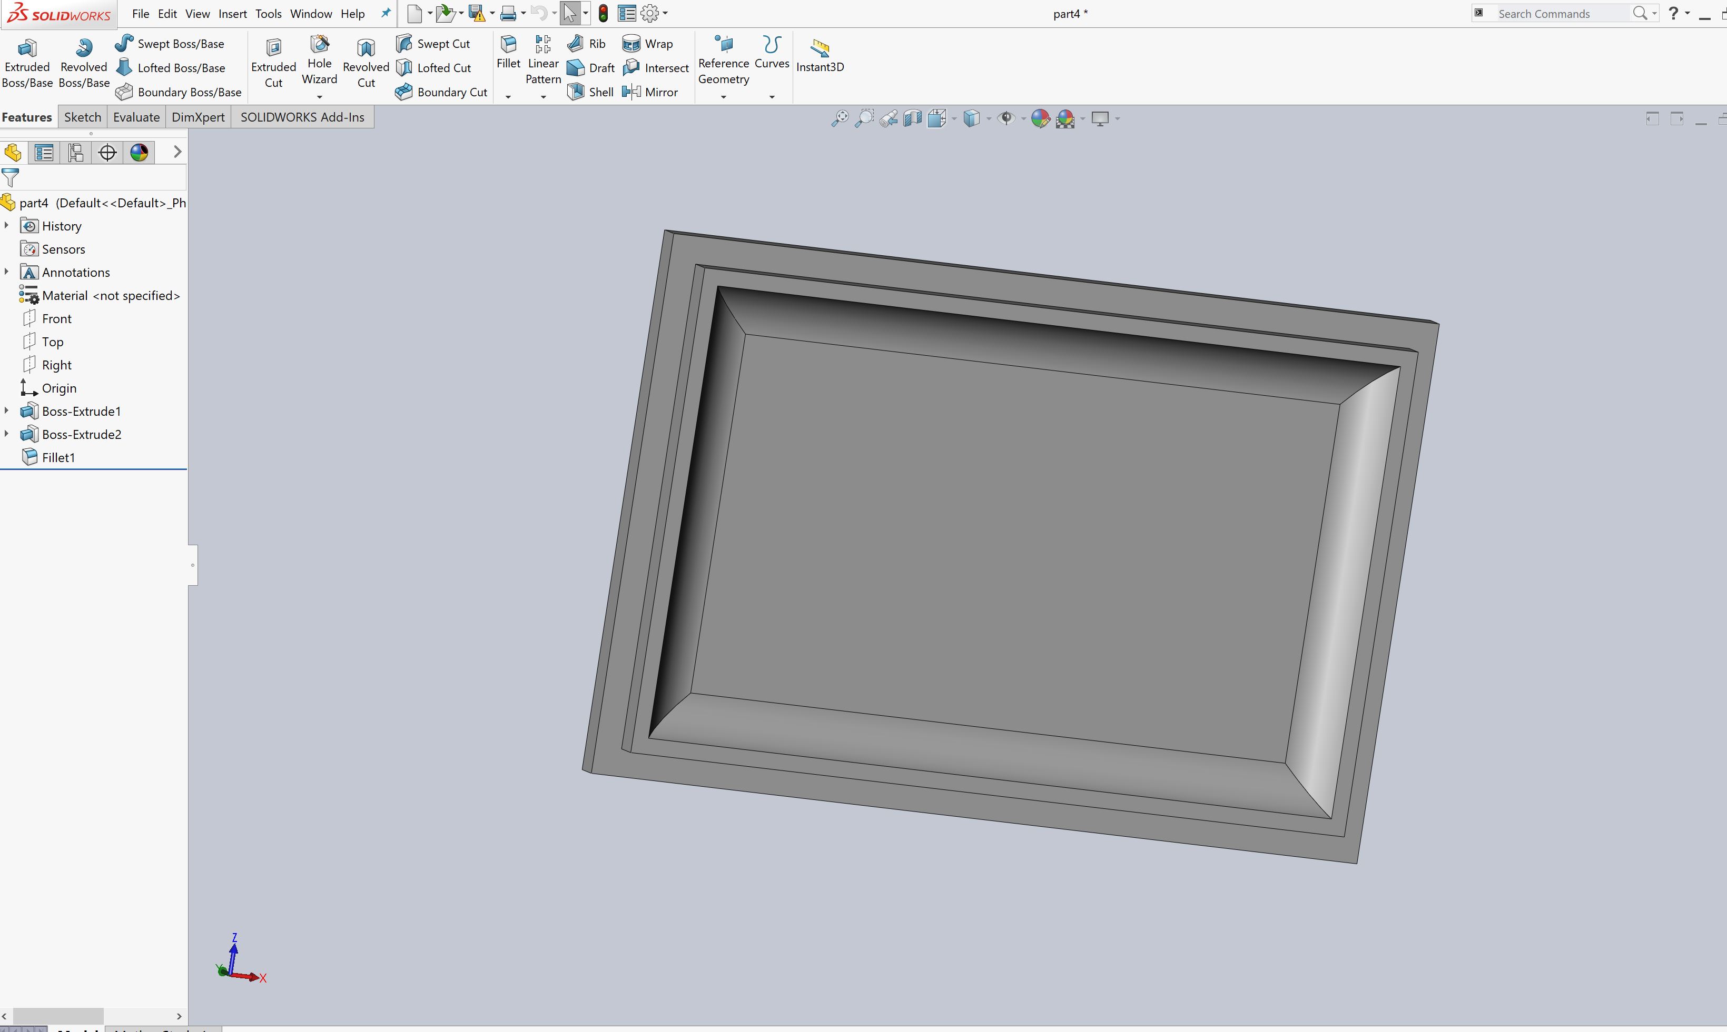Image resolution: width=1727 pixels, height=1032 pixels.
Task: Open the Insert menu
Action: click(232, 13)
